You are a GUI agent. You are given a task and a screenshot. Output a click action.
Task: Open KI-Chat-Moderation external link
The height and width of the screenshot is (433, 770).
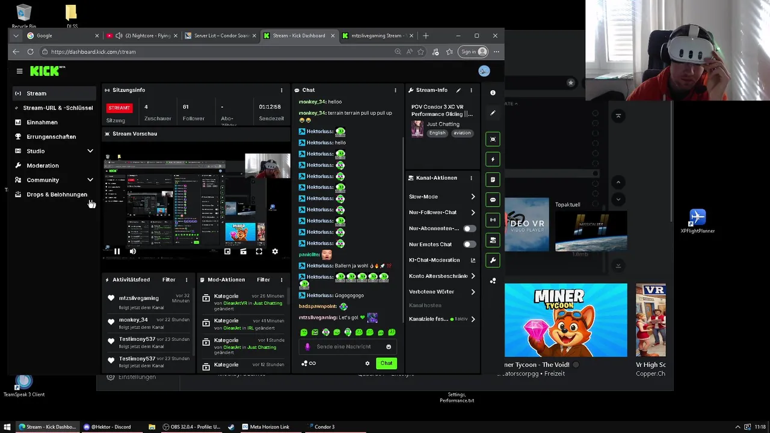pyautogui.click(x=473, y=260)
